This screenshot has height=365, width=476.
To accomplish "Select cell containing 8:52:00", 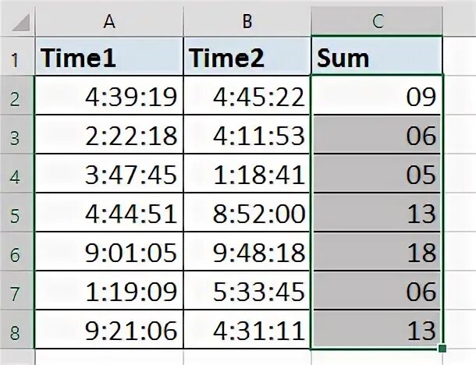I will (x=247, y=213).
